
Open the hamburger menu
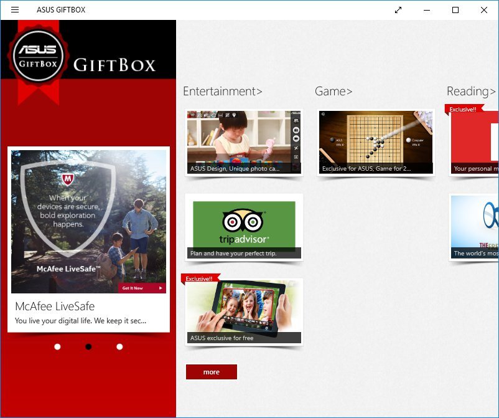15,10
